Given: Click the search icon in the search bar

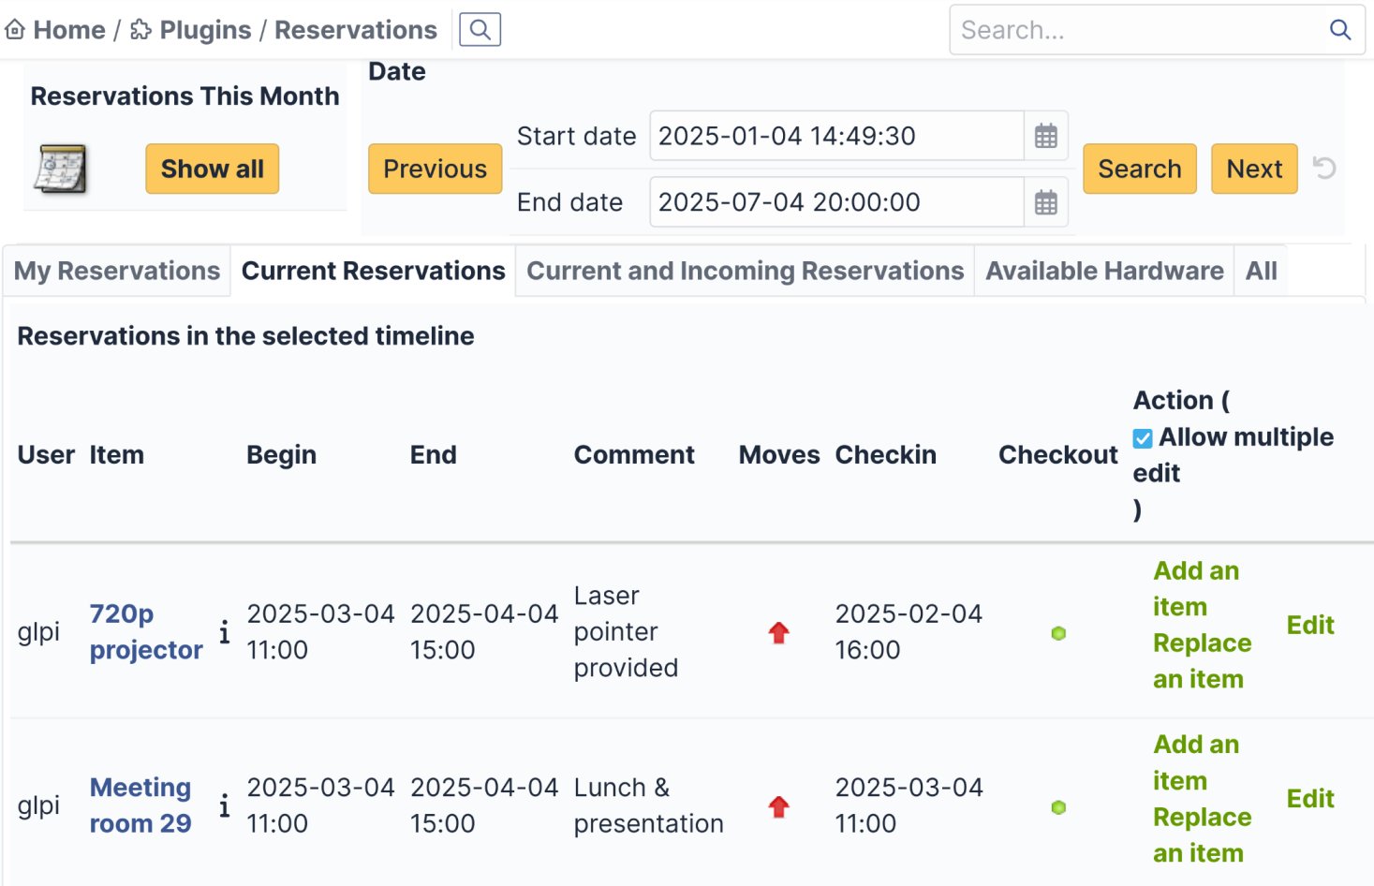Looking at the screenshot, I should (x=1340, y=29).
